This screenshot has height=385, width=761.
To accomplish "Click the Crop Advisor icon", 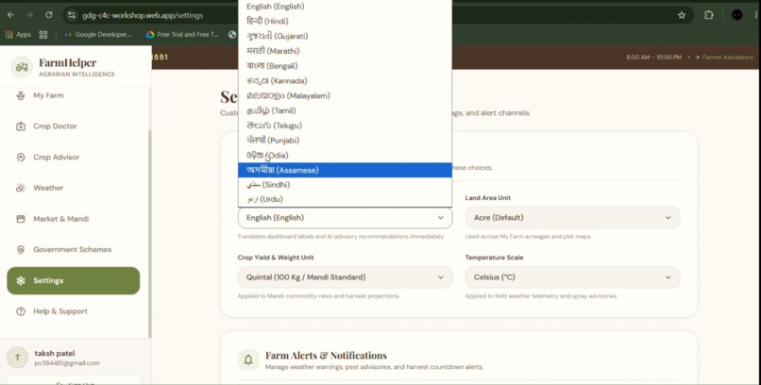I will [x=21, y=157].
